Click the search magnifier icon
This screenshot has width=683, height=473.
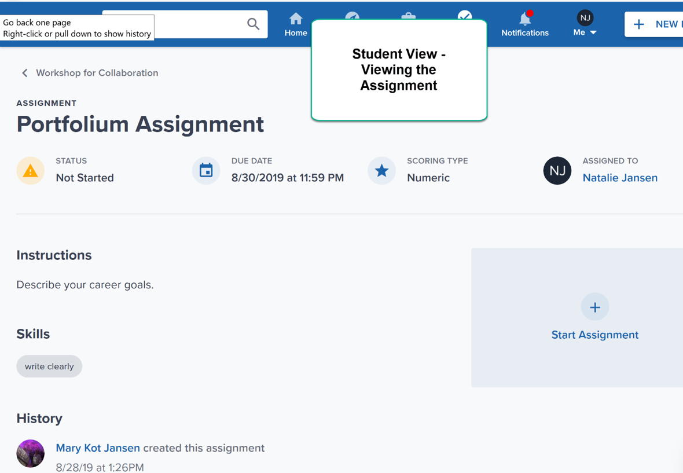(x=253, y=24)
